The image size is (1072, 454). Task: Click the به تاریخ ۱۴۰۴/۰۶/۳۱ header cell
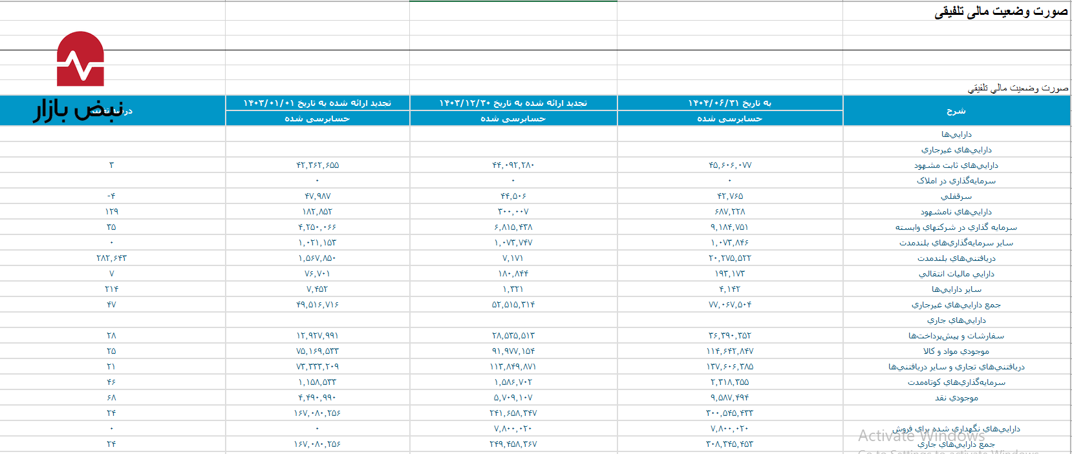click(x=729, y=103)
